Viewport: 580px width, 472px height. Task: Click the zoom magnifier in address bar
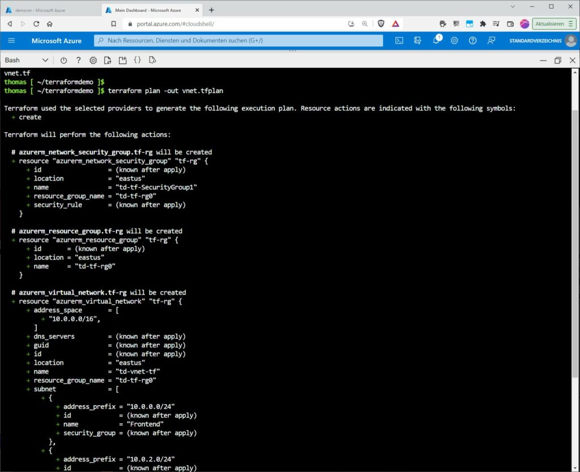point(365,24)
